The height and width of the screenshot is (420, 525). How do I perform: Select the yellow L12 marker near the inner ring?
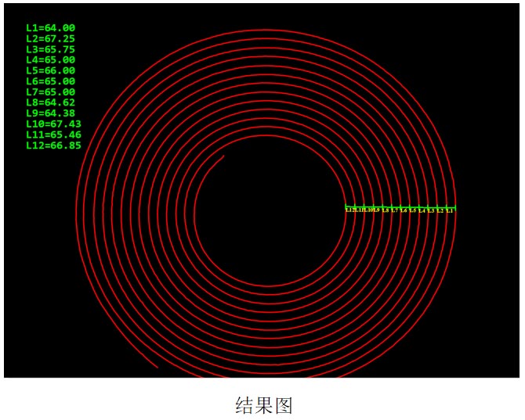[x=349, y=210]
